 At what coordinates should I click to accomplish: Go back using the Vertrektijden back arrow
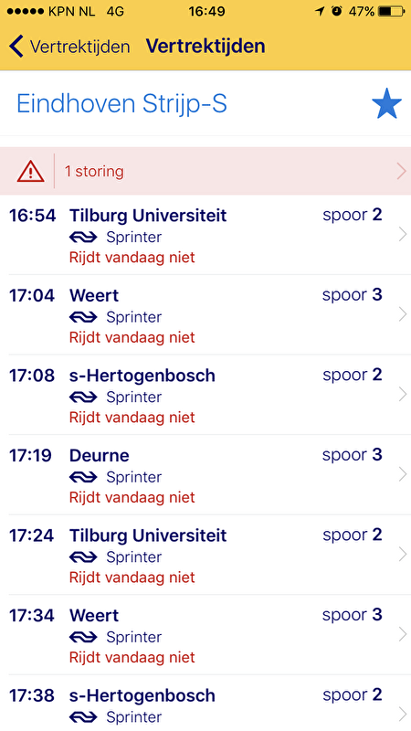tap(16, 47)
